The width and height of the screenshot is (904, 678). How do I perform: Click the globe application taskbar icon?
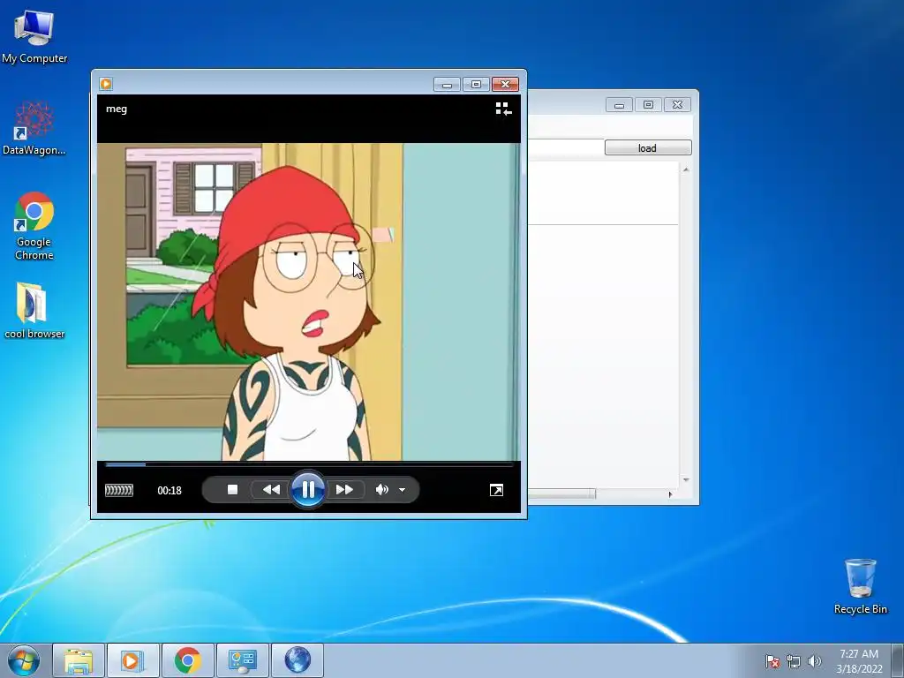tap(298, 660)
